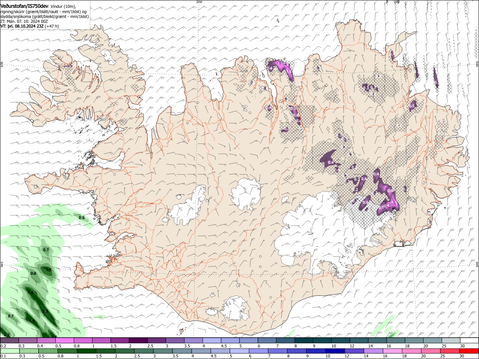
Task: Pick the bright red lower swatch after 30
Action: pos(469,351)
